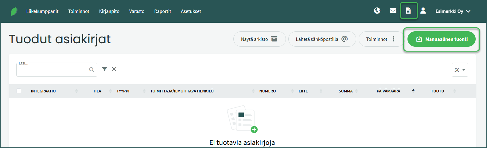Click the Näytä arkisto button

click(x=259, y=39)
